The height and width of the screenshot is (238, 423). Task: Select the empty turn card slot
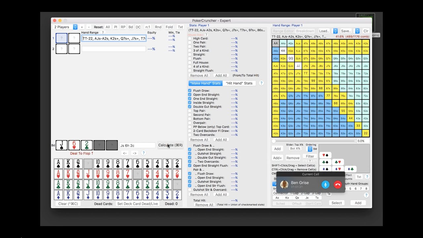tap(99, 145)
